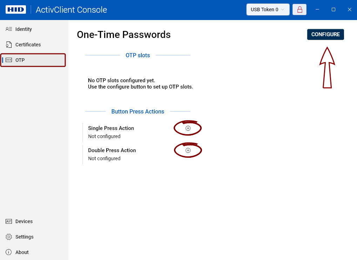The height and width of the screenshot is (260, 357).
Task: Click the One-Time Passwords heading
Action: coord(124,34)
